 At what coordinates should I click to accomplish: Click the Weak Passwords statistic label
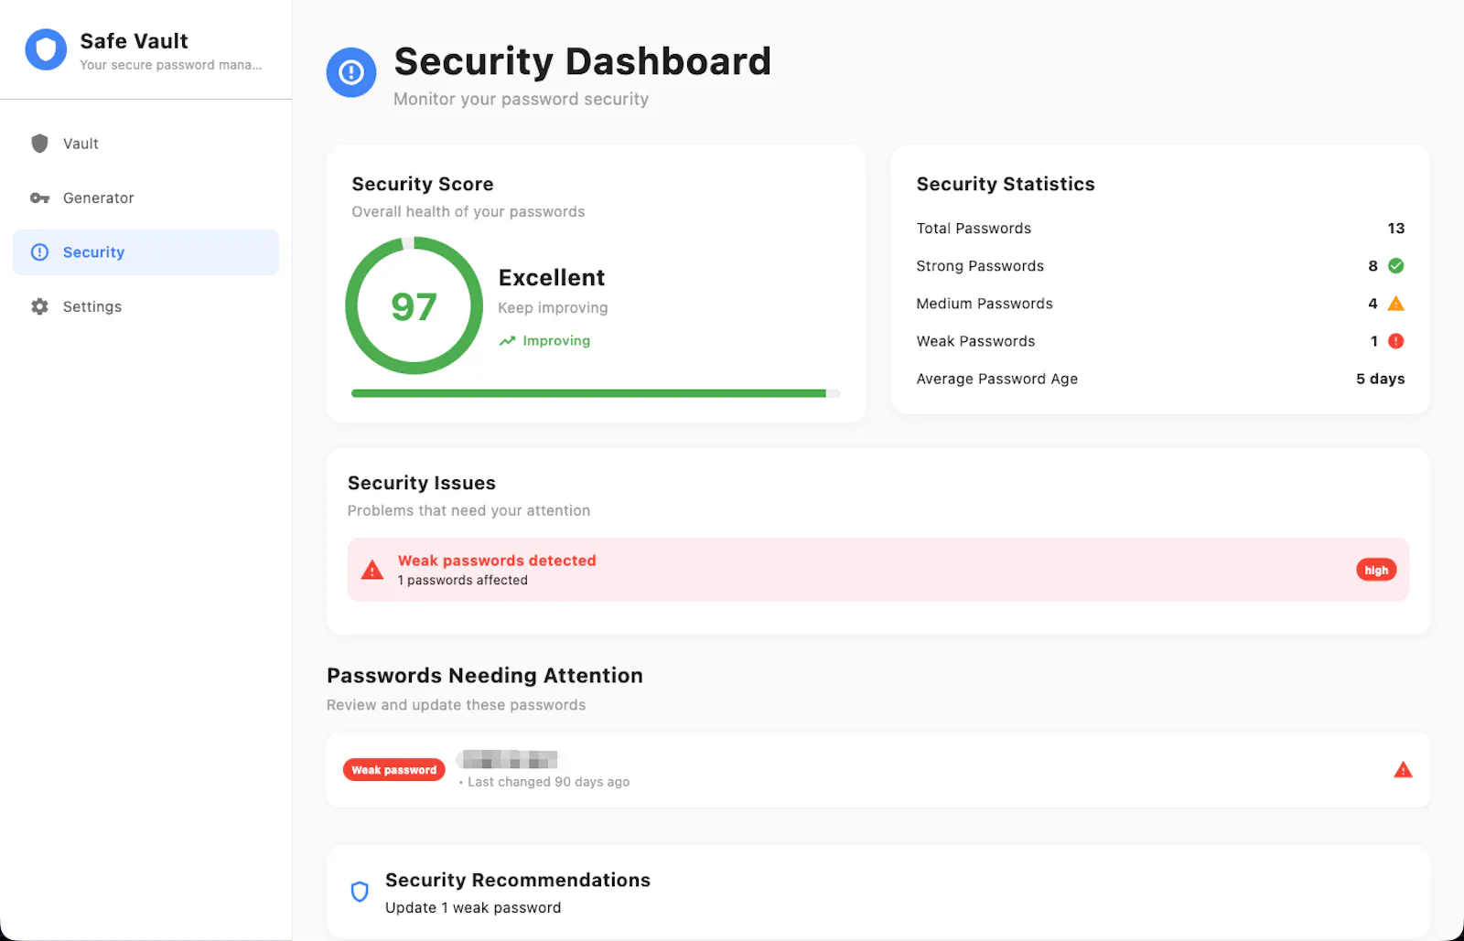(x=975, y=341)
